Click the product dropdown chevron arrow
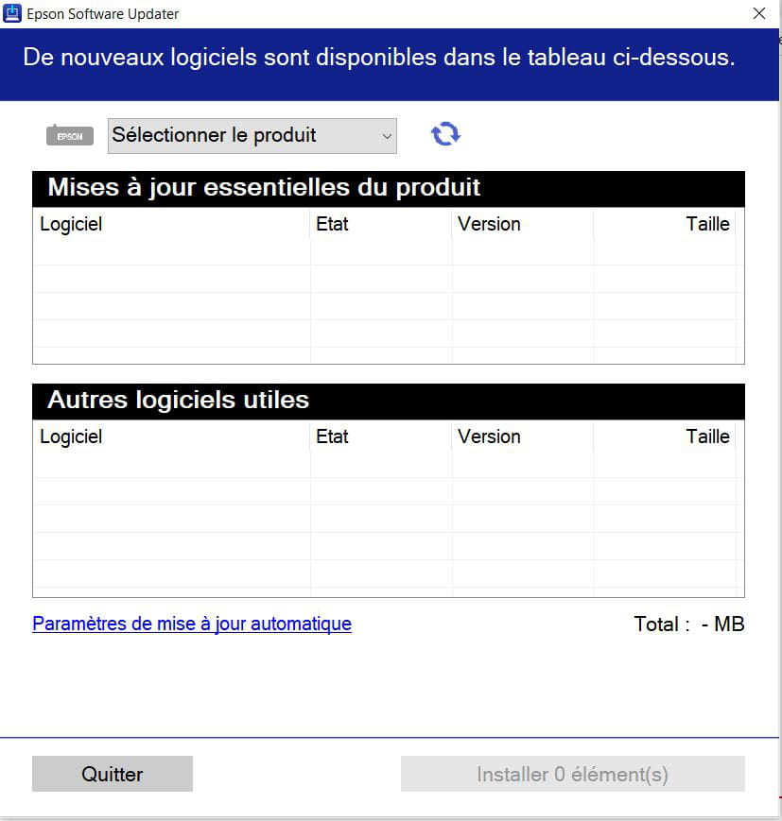Screen dimensions: 782x821 point(387,136)
